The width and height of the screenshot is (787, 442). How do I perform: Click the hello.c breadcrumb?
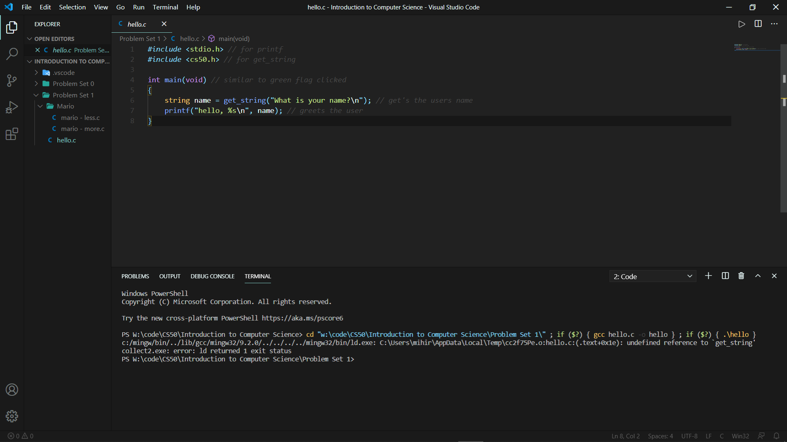[189, 38]
